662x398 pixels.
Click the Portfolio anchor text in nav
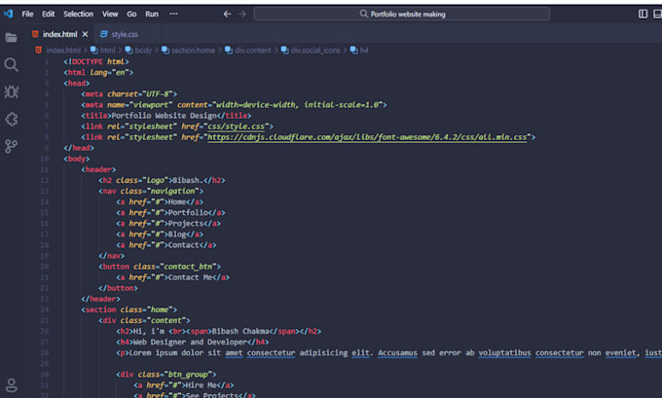188,213
